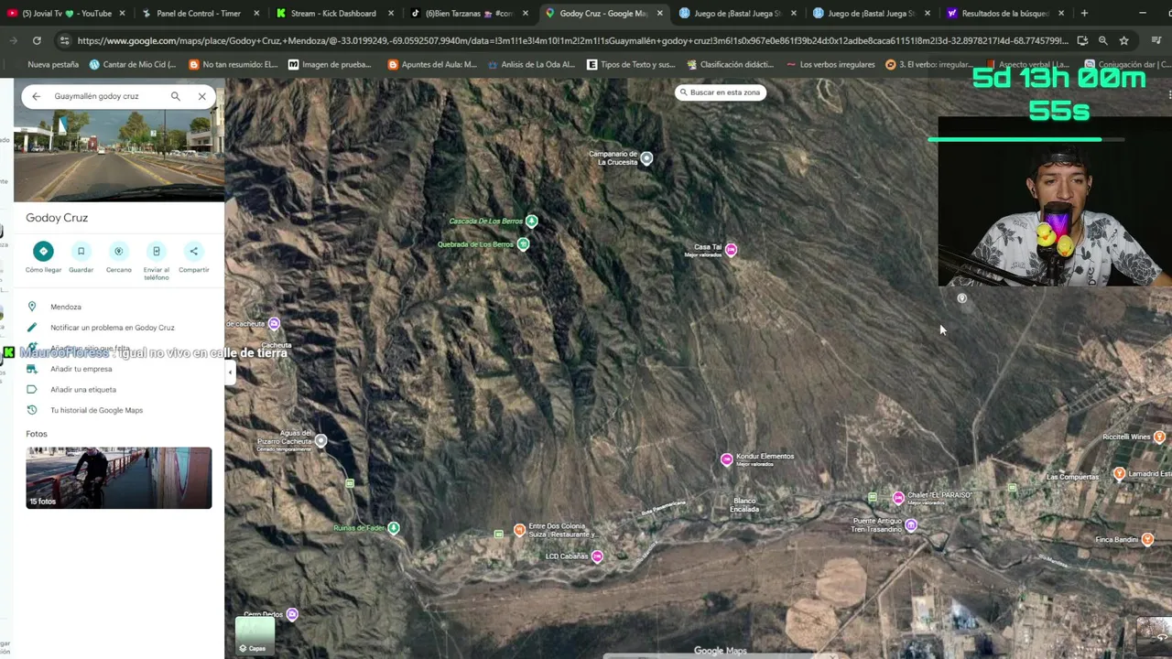Click the Riccitelli Wines label
1172x659 pixels.
tap(1126, 438)
